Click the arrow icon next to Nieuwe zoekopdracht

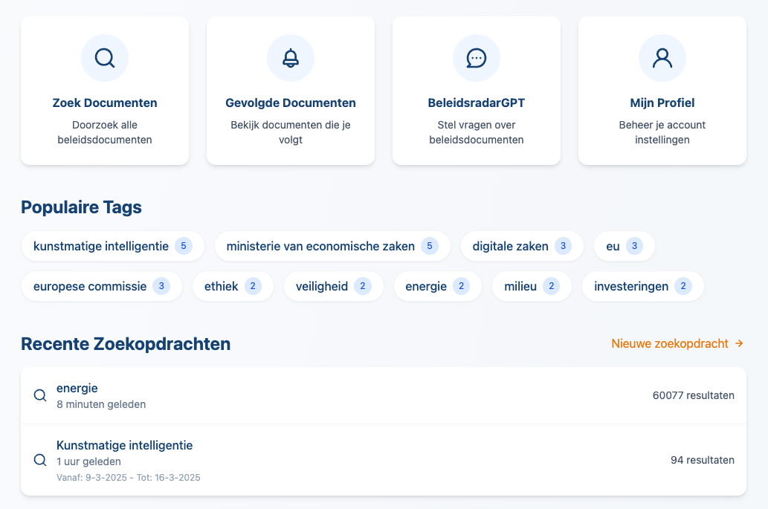click(x=739, y=343)
